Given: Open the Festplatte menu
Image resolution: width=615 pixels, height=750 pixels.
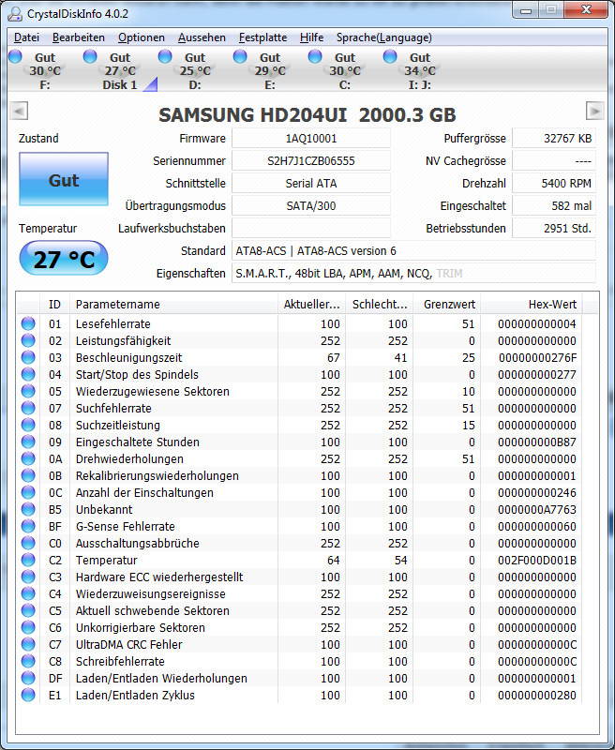Looking at the screenshot, I should (x=262, y=37).
